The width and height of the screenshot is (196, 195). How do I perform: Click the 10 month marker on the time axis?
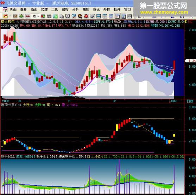[x=19, y=101]
